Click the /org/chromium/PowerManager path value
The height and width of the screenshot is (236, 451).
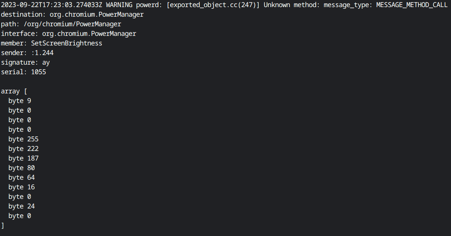point(73,24)
